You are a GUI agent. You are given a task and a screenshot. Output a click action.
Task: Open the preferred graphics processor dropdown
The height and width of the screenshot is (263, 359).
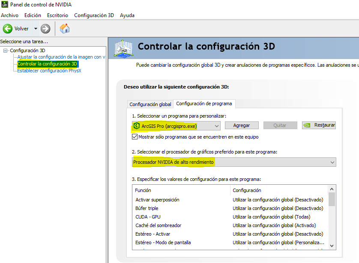point(234,162)
